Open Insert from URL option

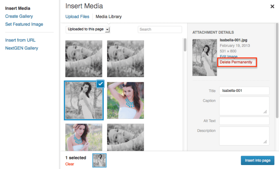click(20, 40)
